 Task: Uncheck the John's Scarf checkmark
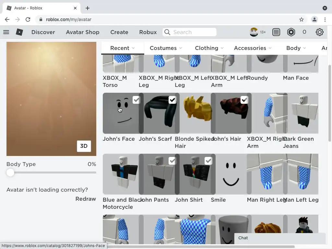[x=172, y=100]
